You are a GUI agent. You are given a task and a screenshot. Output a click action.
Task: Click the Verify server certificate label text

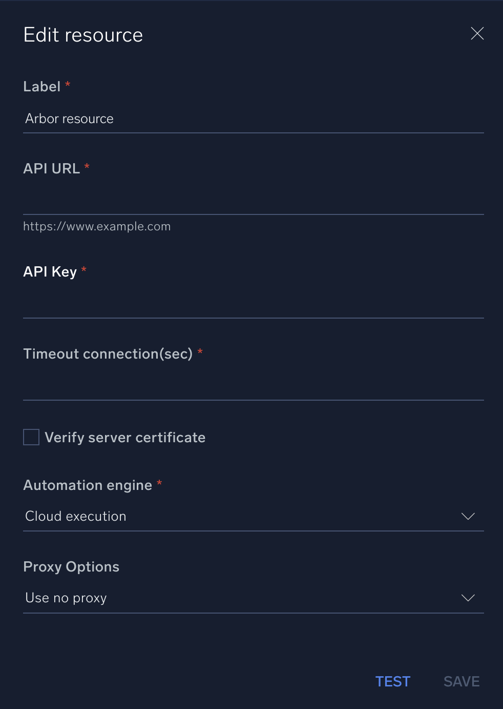(x=125, y=438)
